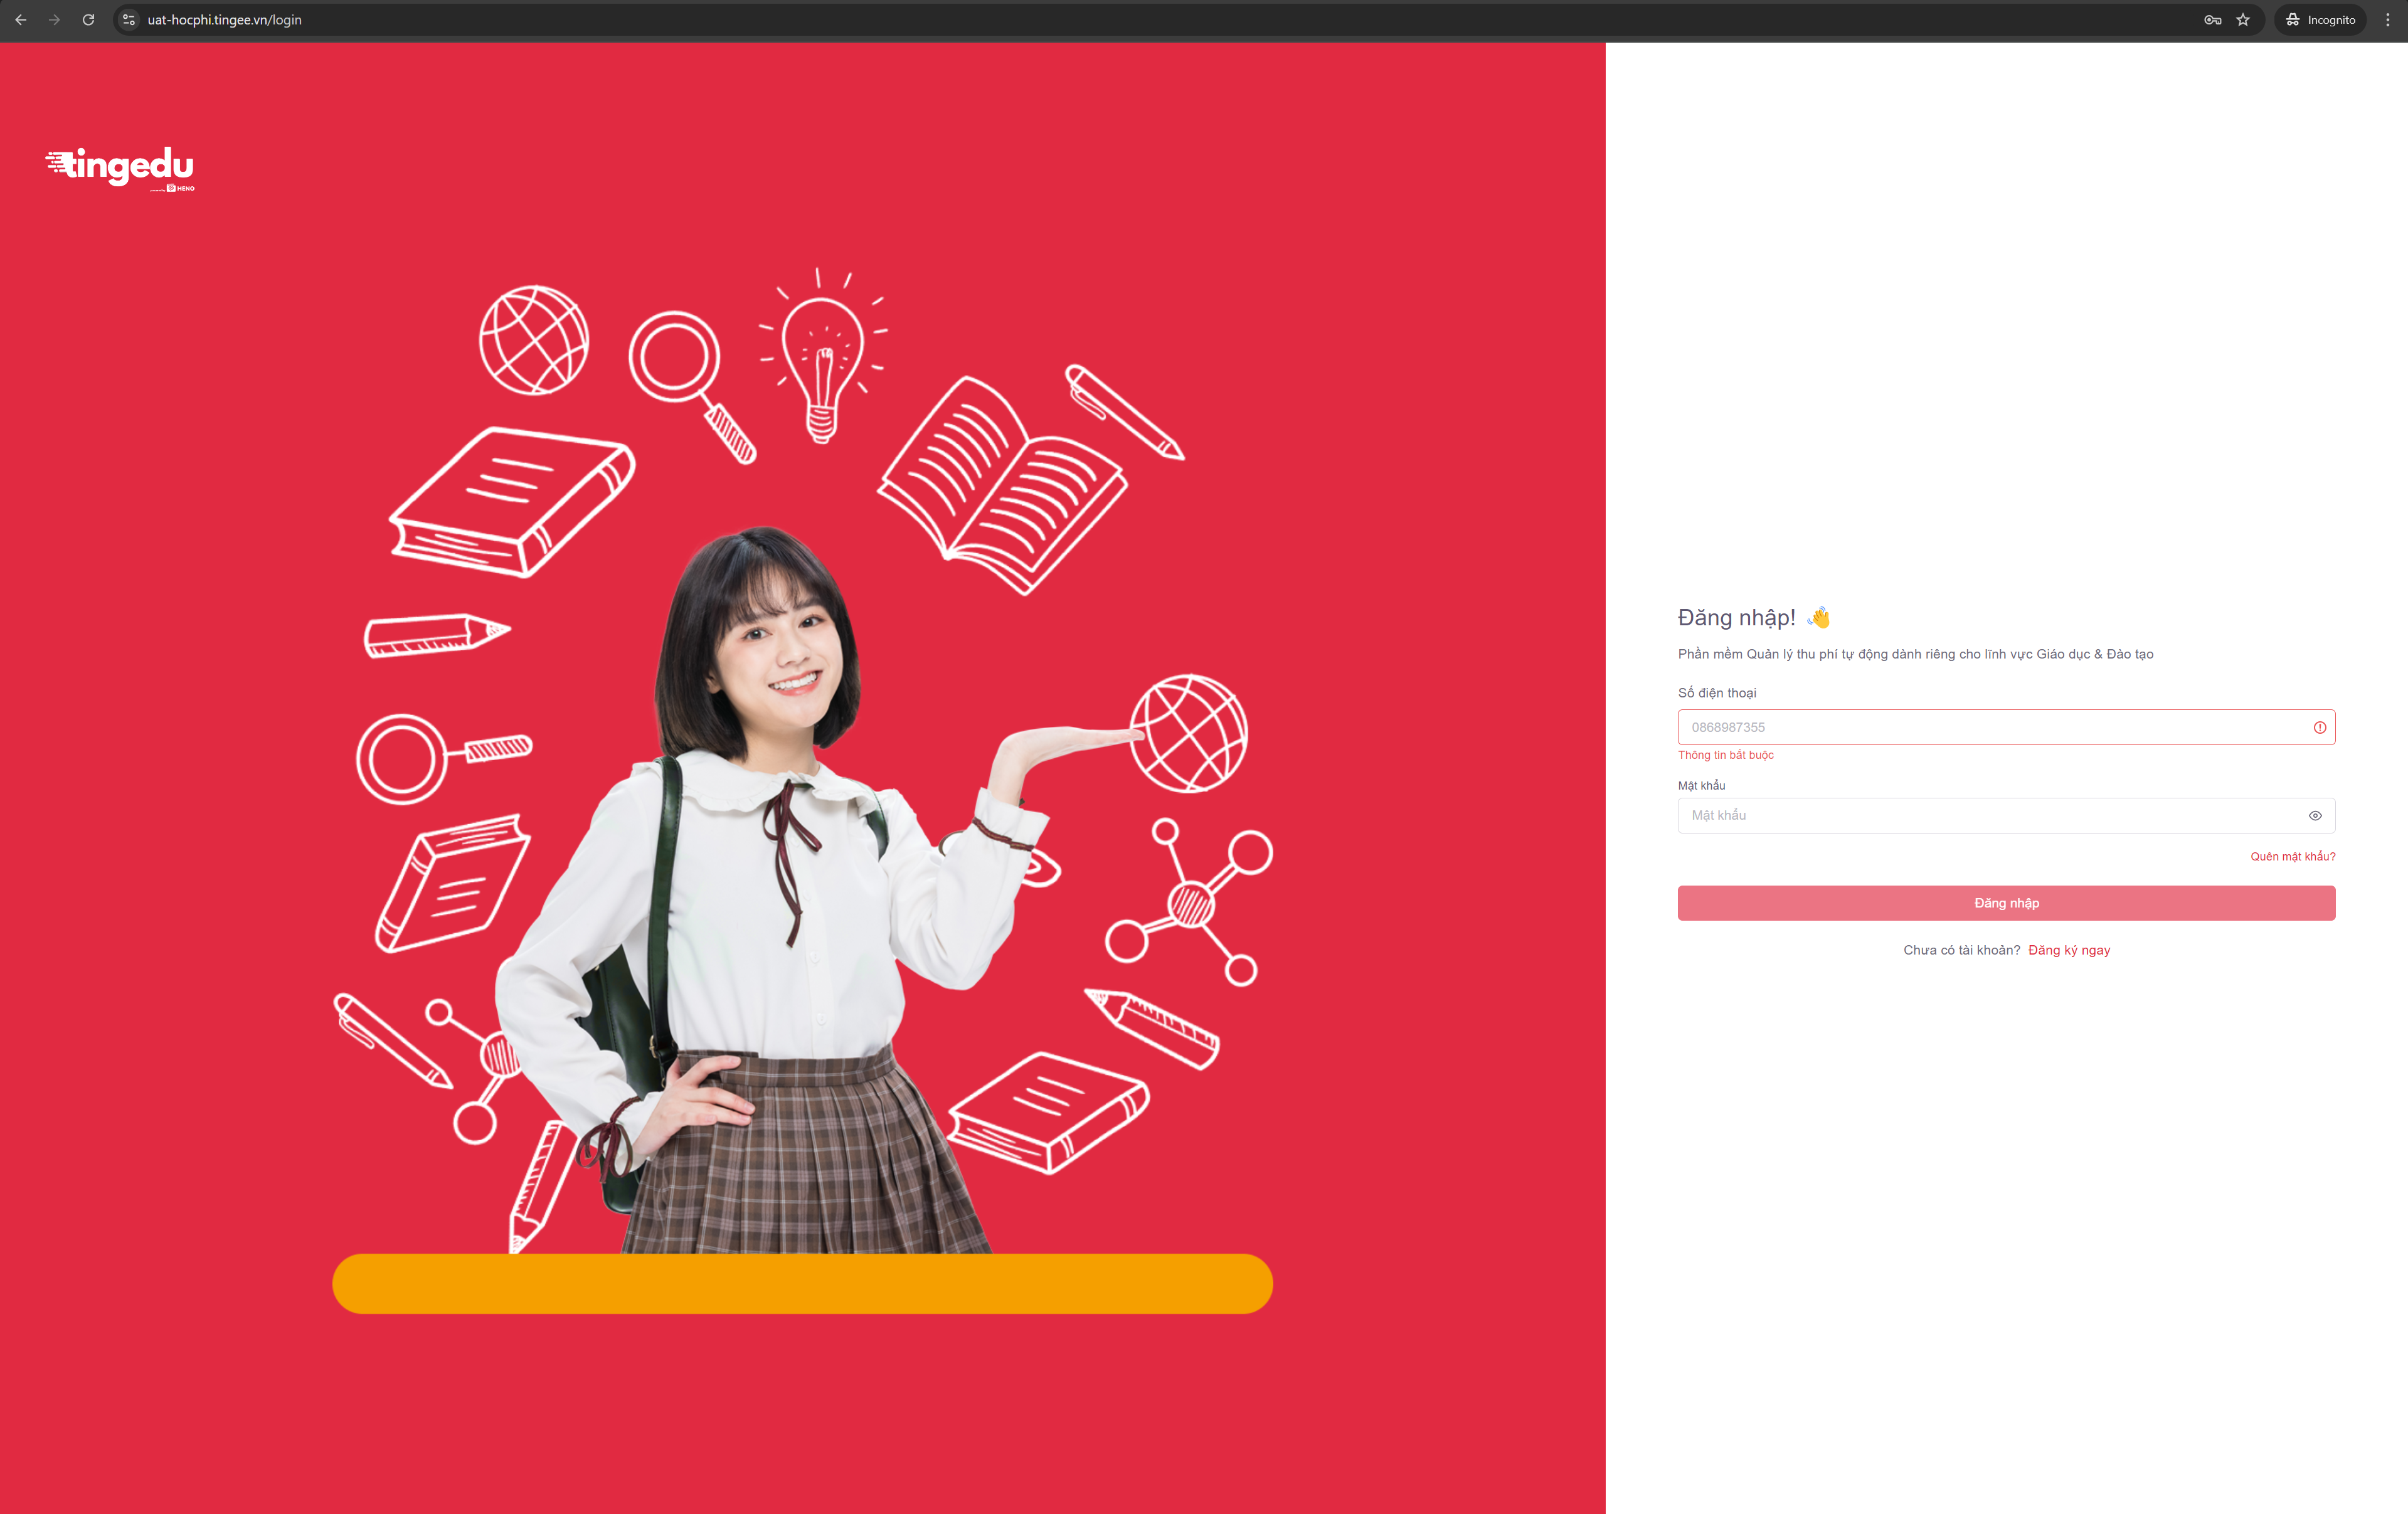The height and width of the screenshot is (1514, 2408).
Task: Bookmark this page with the star
Action: pyautogui.click(x=2243, y=20)
